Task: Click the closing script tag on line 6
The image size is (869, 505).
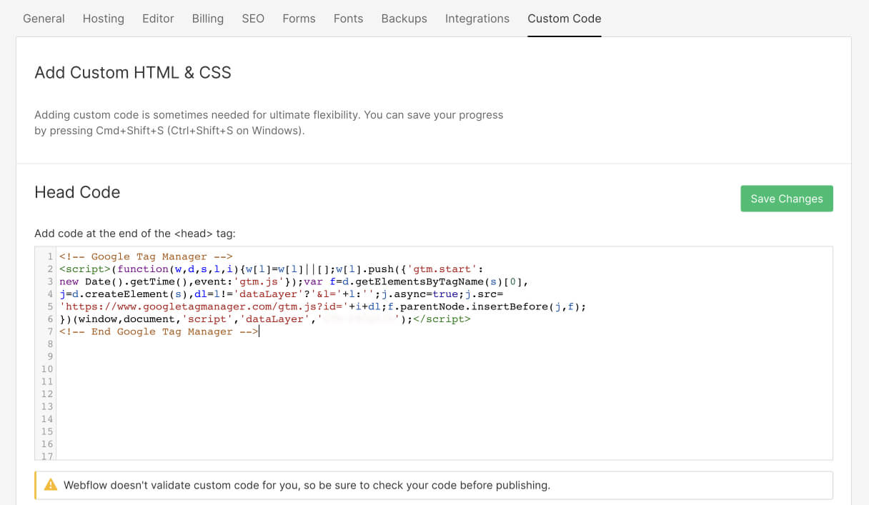Action: click(x=442, y=319)
